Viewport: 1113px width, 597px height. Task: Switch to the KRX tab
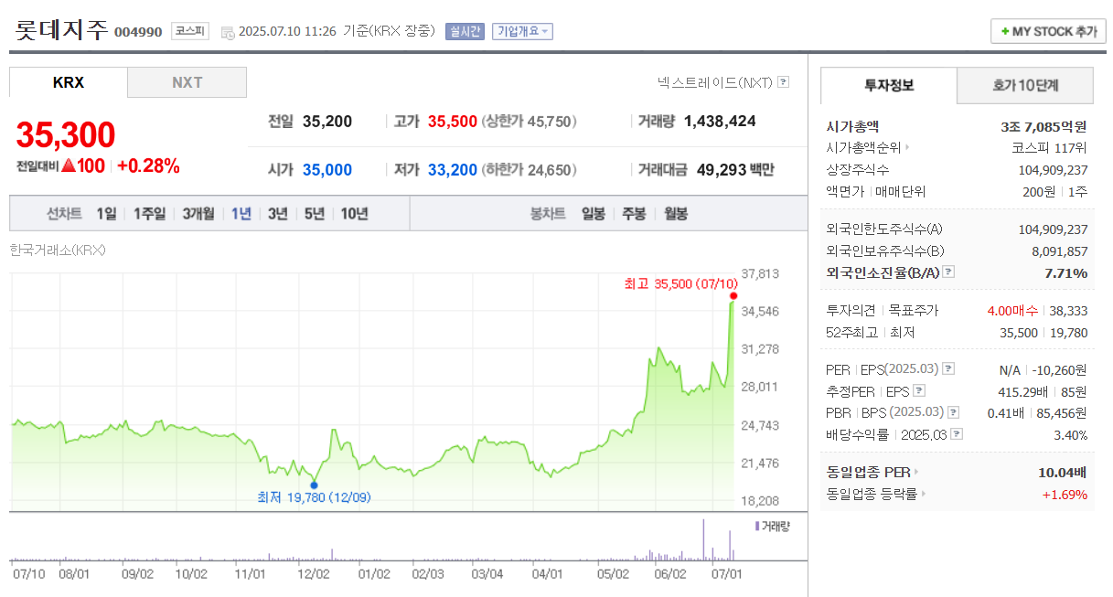click(69, 82)
